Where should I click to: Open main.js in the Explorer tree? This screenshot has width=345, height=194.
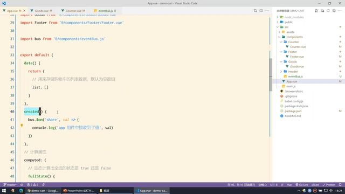point(291,86)
